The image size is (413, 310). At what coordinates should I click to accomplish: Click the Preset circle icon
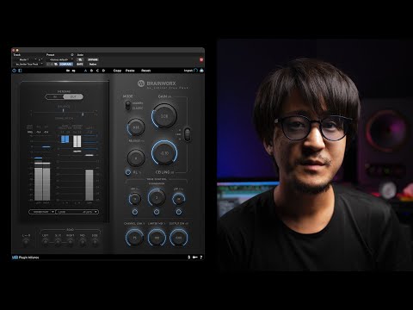(x=72, y=54)
